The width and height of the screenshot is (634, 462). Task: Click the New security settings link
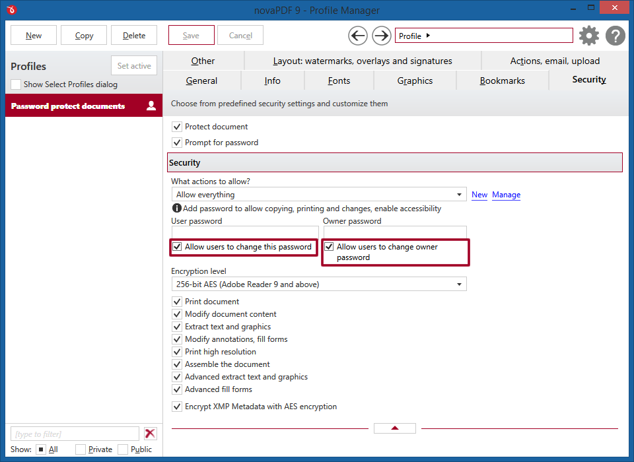point(479,195)
